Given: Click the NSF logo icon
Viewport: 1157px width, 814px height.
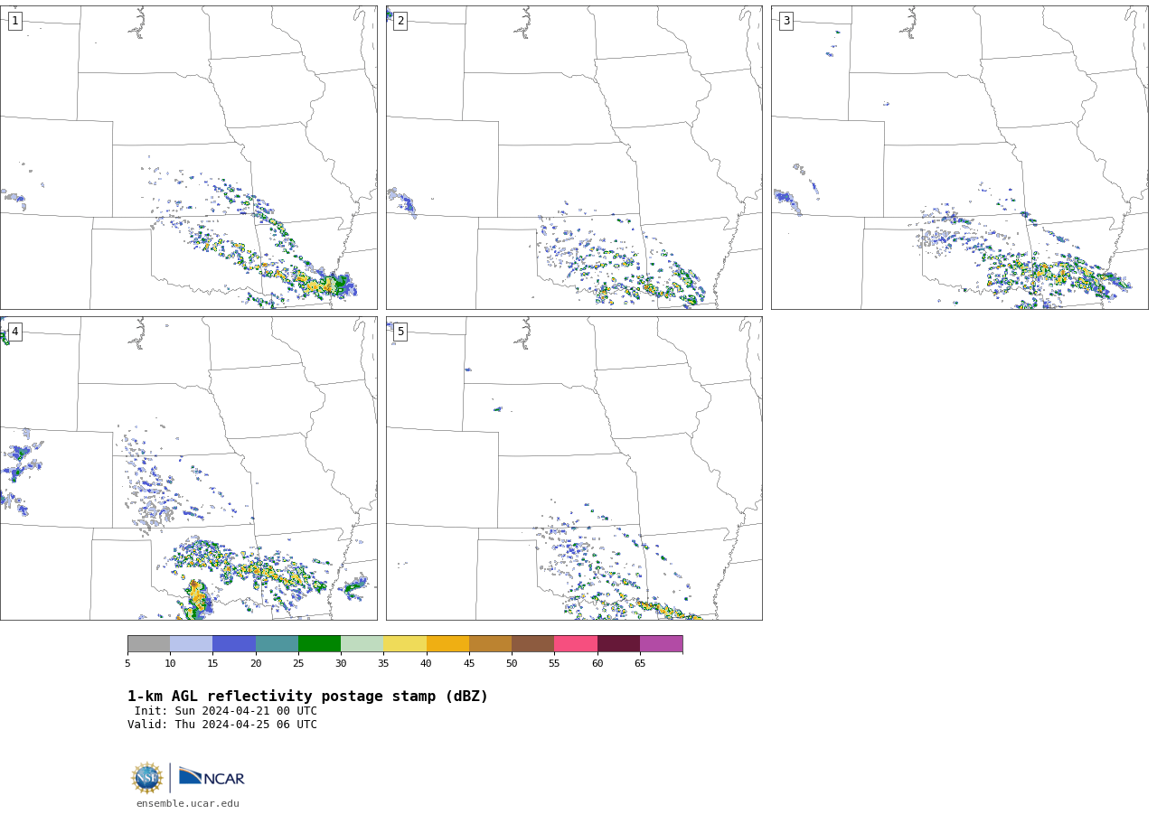Looking at the screenshot, I should click(147, 778).
